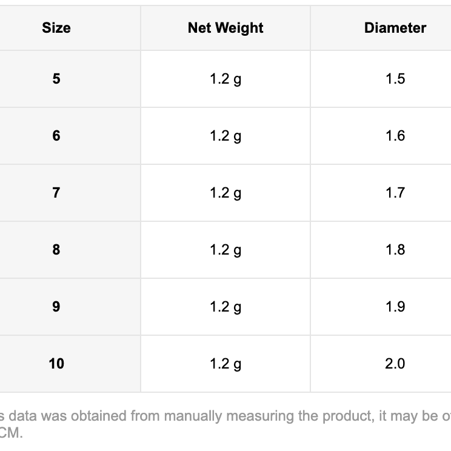
Task: Click net weight cell for size 5
Action: tap(225, 79)
